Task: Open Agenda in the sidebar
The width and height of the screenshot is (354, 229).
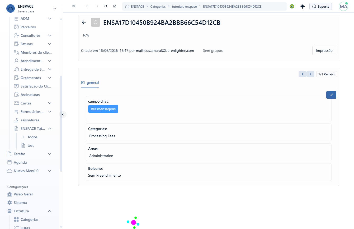Action: [20, 162]
